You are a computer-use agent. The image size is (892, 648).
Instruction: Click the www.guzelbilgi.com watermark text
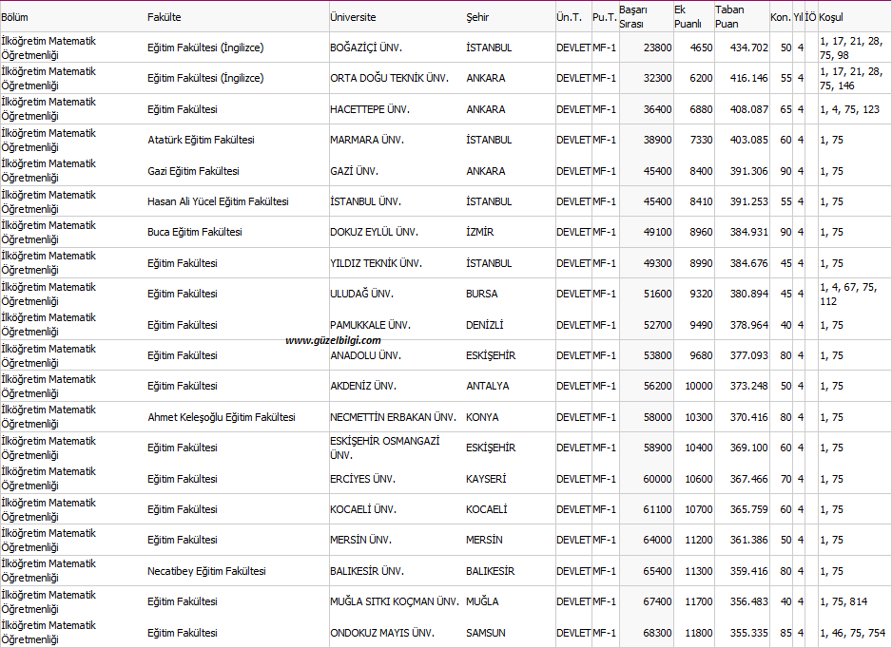333,340
